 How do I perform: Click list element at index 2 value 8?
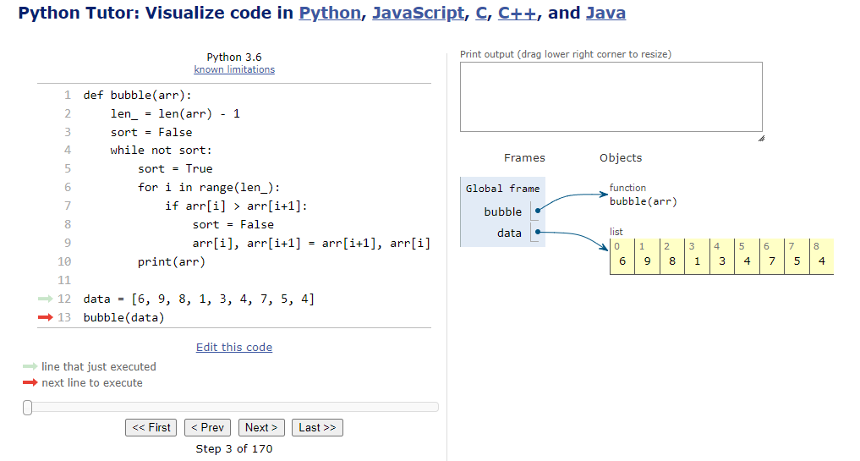tap(672, 256)
